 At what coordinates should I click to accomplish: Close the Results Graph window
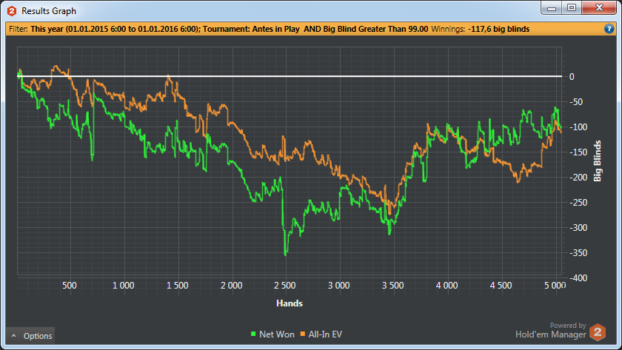[x=598, y=8]
